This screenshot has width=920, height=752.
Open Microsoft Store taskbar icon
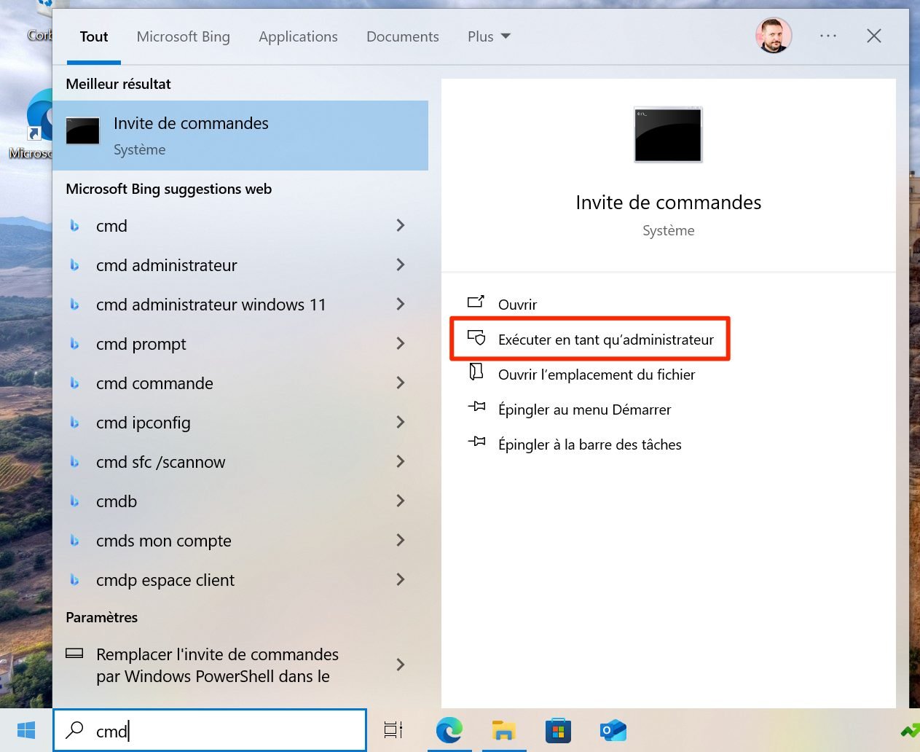pos(558,730)
